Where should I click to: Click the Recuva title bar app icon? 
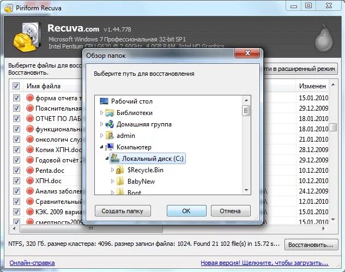point(9,8)
